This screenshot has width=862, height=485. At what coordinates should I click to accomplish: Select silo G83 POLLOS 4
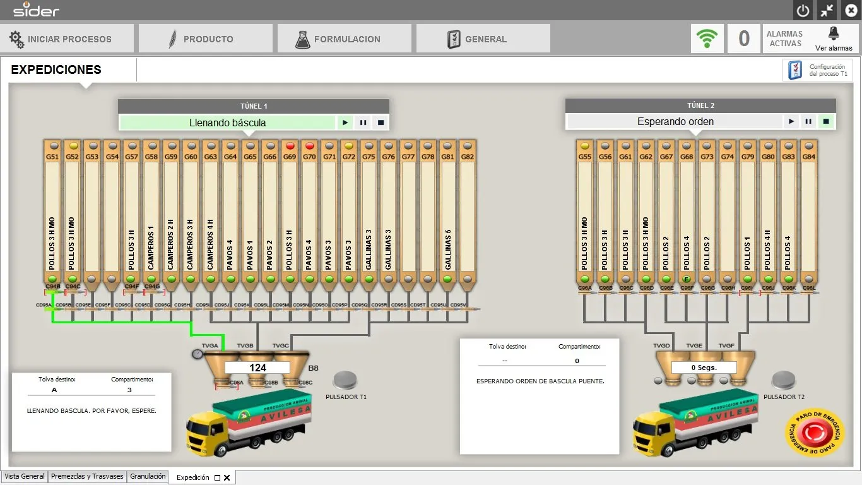click(x=789, y=215)
